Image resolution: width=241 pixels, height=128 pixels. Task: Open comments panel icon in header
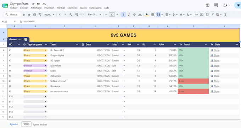click(x=216, y=5)
